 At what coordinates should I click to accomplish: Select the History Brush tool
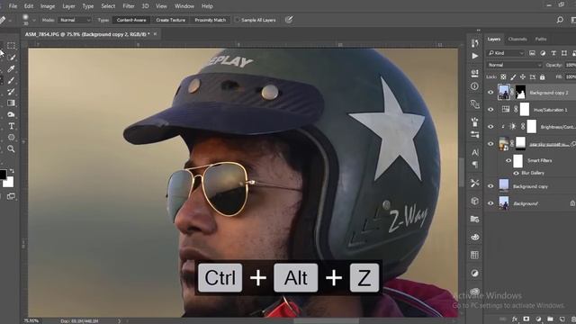tap(12, 92)
